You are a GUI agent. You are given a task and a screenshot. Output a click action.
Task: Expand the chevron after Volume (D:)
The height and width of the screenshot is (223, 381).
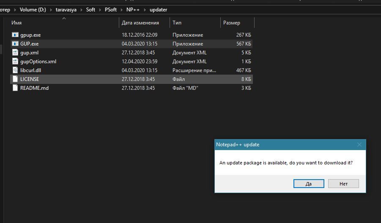(51, 10)
